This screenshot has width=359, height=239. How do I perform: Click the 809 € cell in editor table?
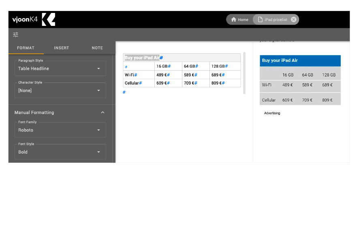coord(225,83)
